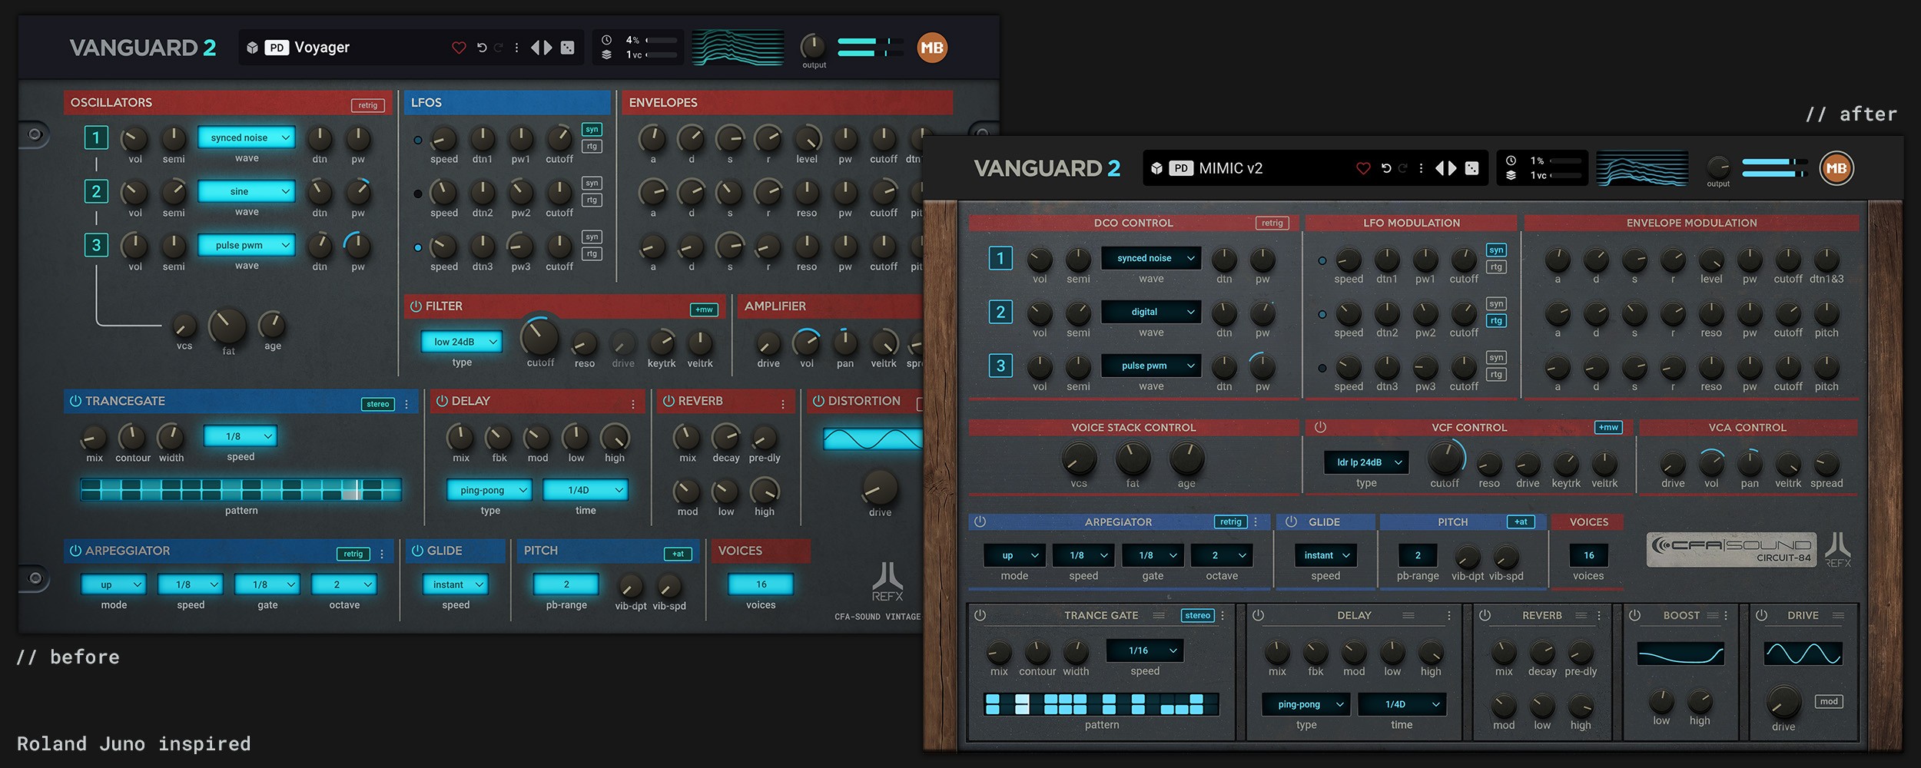Click the REVERB reorder handle in MIMIC v2
Image resolution: width=1921 pixels, height=768 pixels.
click(x=1581, y=615)
